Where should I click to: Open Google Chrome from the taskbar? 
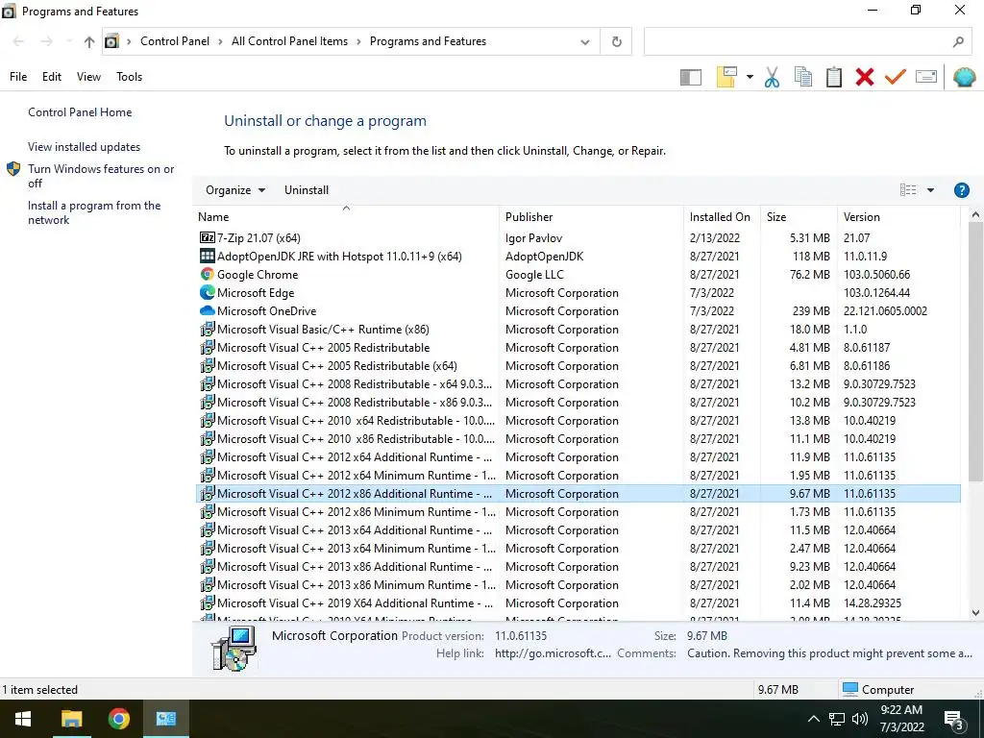point(118,719)
